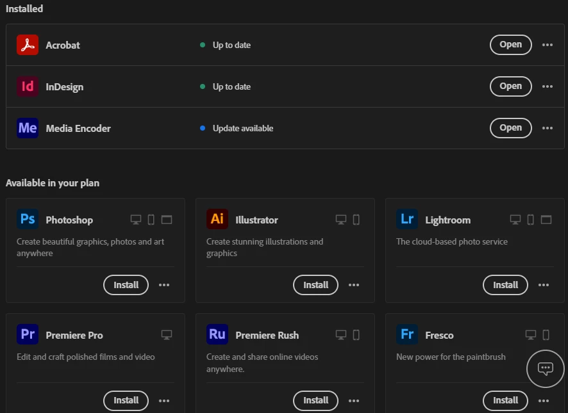Click the Photoshop title text
The width and height of the screenshot is (568, 413).
coord(69,220)
